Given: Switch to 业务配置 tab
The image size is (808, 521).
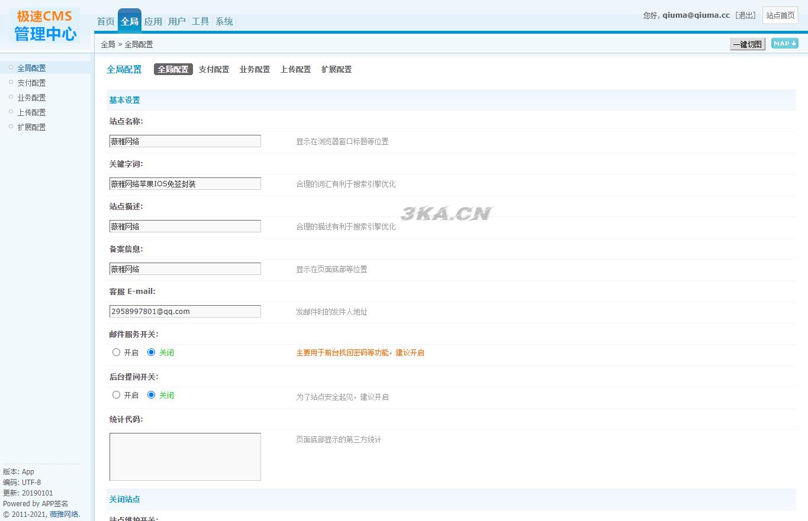Looking at the screenshot, I should [255, 69].
